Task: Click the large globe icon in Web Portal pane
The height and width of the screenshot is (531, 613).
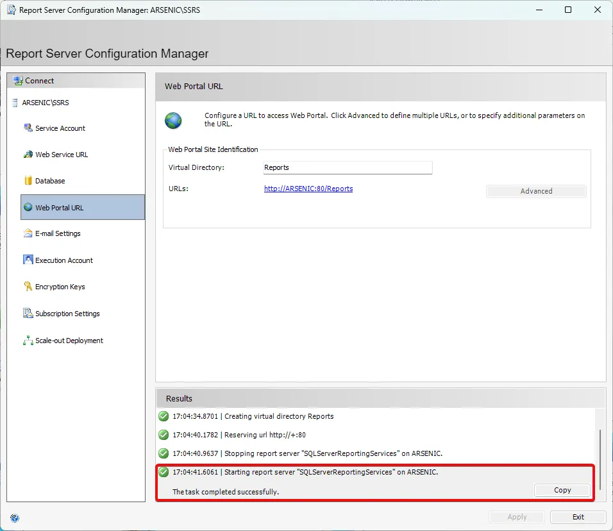Action: coord(173,121)
